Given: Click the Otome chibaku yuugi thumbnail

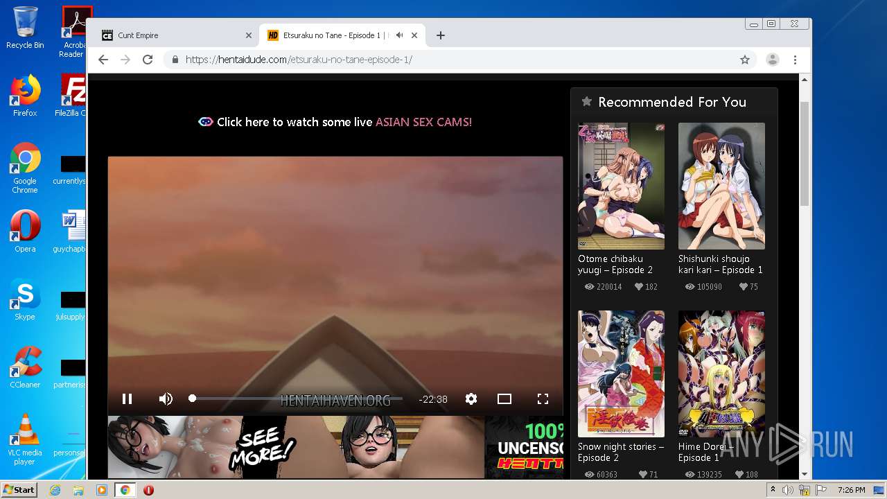Looking at the screenshot, I should pos(621,186).
